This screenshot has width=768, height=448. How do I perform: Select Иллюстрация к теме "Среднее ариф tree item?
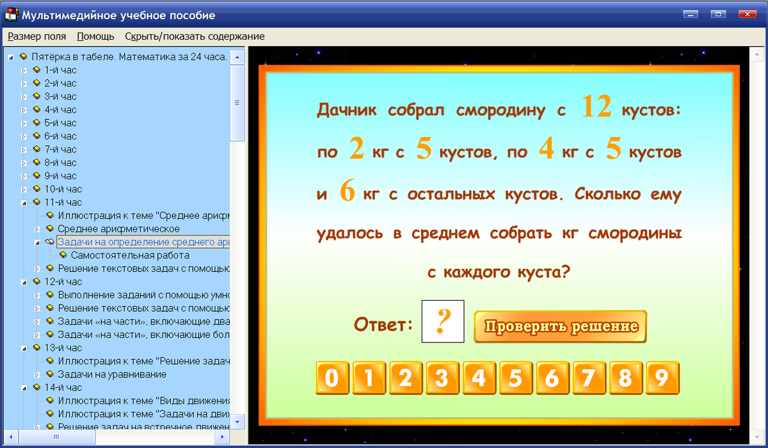click(143, 215)
